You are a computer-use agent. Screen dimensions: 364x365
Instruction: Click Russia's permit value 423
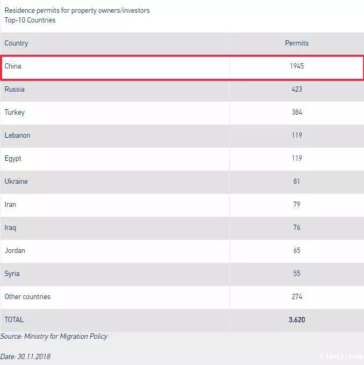pos(297,89)
